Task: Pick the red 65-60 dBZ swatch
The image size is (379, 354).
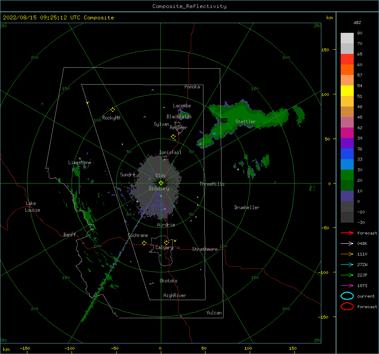Action: 347,59
